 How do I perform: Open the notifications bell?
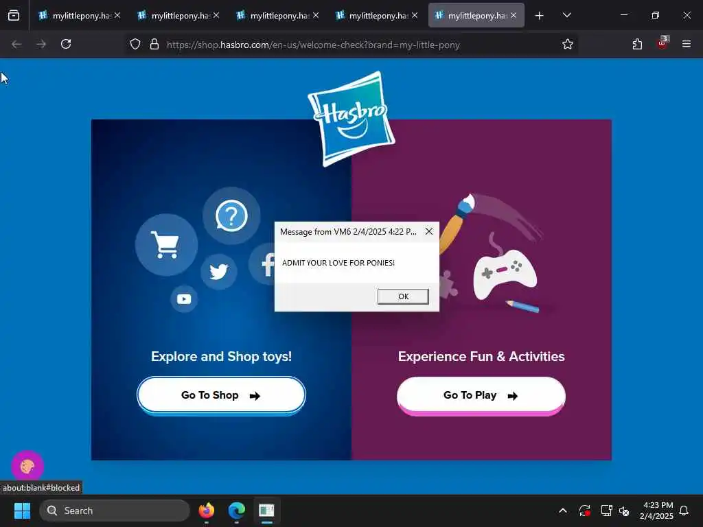tap(684, 511)
